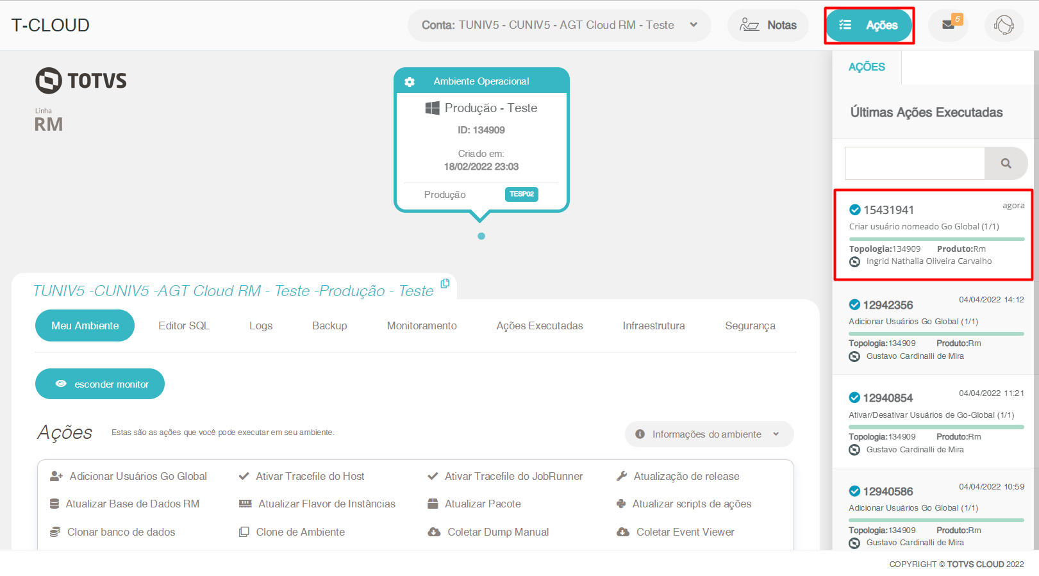Switch to the Infraestrutura tab
The image size is (1039, 576).
[x=654, y=325]
